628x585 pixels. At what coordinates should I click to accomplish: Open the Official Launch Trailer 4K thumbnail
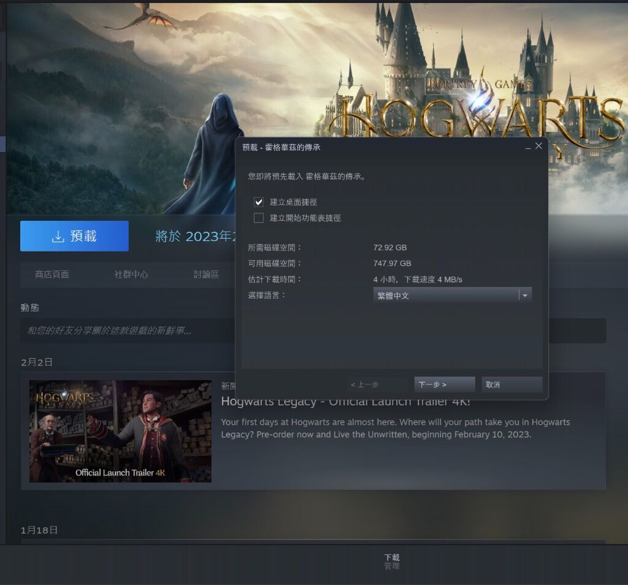120,431
